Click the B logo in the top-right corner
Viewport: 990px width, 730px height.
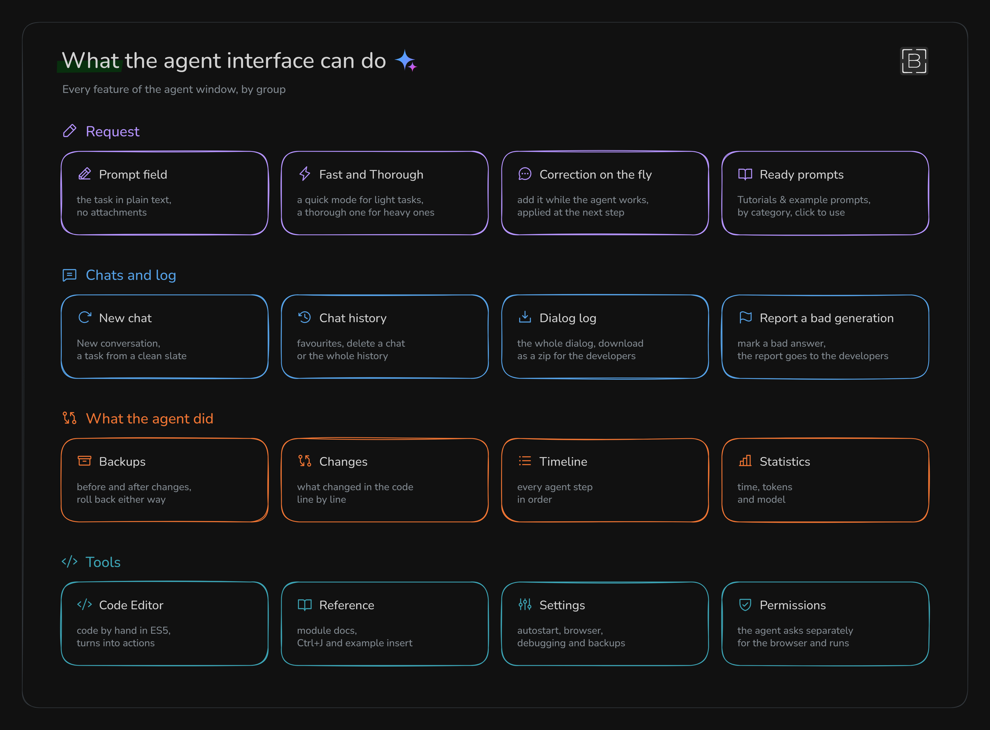(x=914, y=61)
